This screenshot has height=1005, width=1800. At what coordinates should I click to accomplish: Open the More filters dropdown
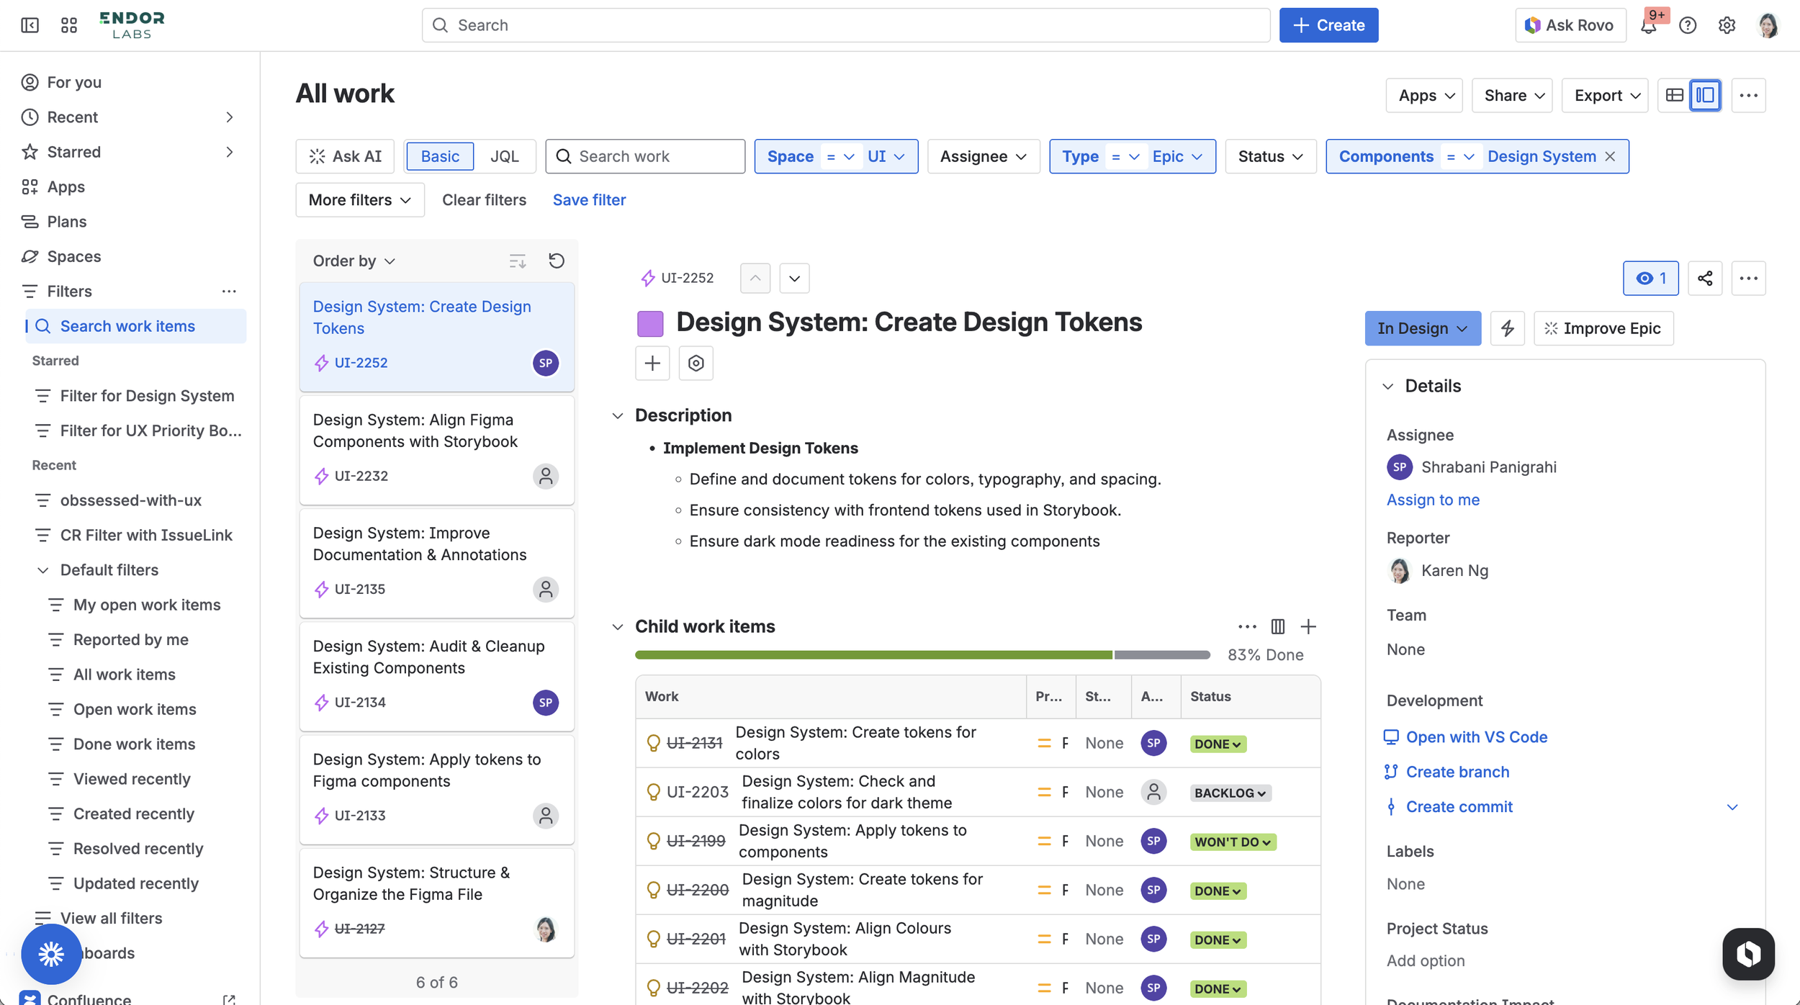click(359, 199)
